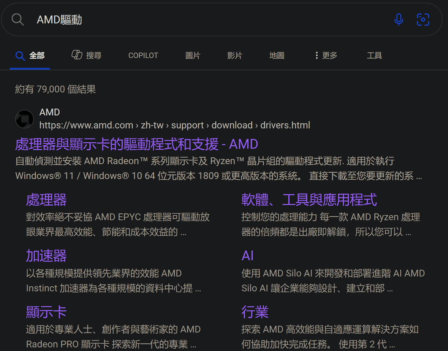
Task: Click the AMD site name above the URL
Action: tap(49, 112)
